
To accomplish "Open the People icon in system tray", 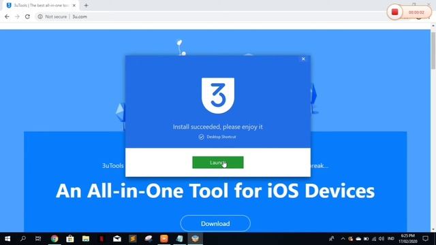I will coord(332,239).
